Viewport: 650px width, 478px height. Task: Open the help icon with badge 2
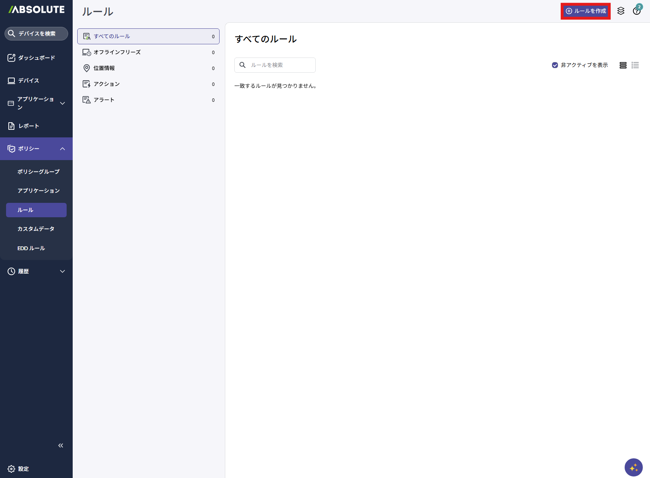[x=637, y=11]
